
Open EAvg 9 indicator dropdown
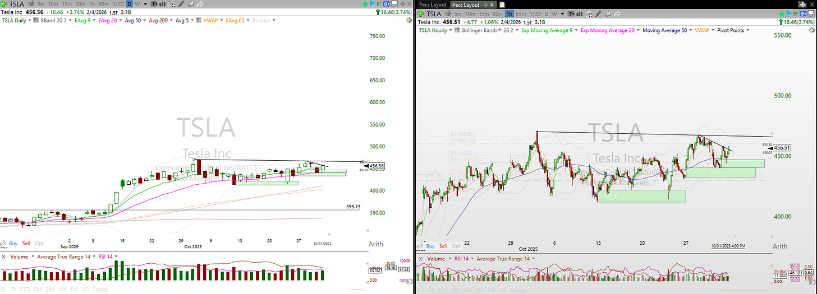click(94, 21)
